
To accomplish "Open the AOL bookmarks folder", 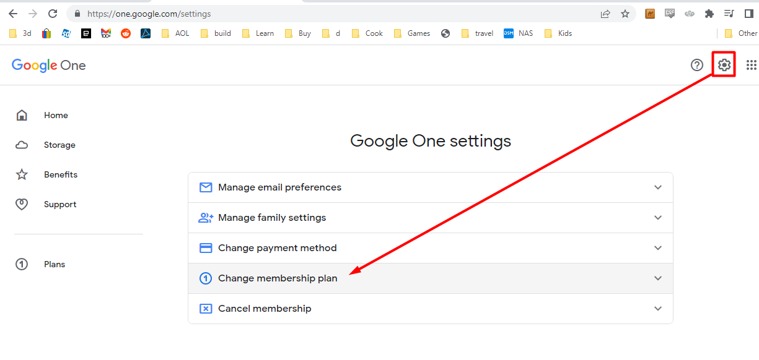I will tap(175, 33).
